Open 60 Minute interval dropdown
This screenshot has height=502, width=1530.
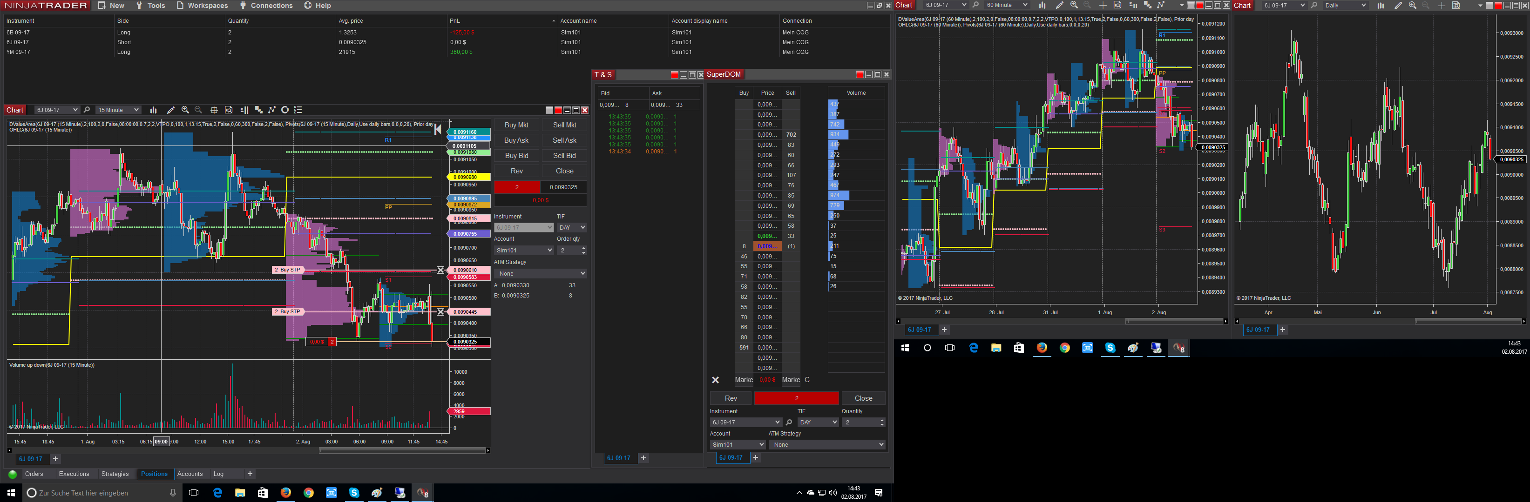[1006, 5]
